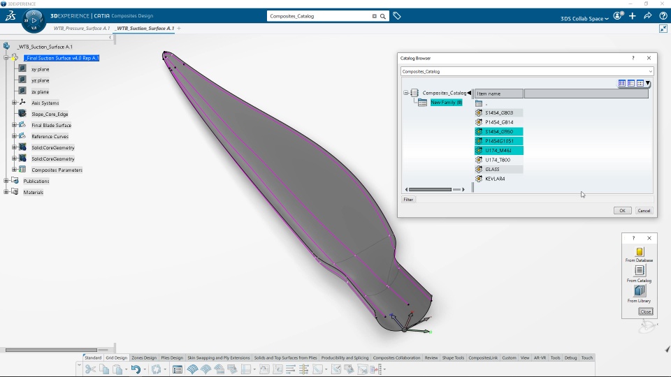Open the Help question mark in top bar

point(663,16)
